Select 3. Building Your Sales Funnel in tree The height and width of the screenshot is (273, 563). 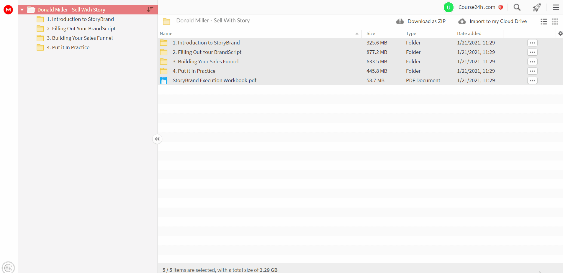click(x=80, y=38)
